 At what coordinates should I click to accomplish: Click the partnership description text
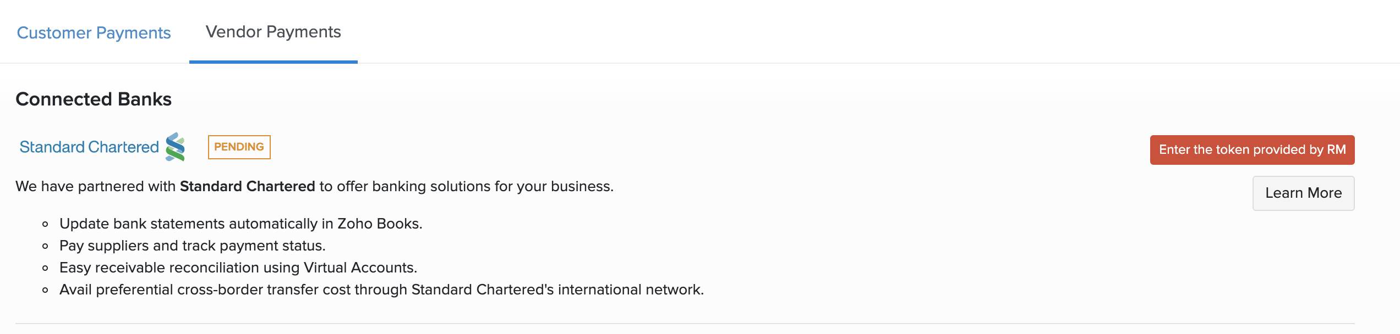pos(315,186)
